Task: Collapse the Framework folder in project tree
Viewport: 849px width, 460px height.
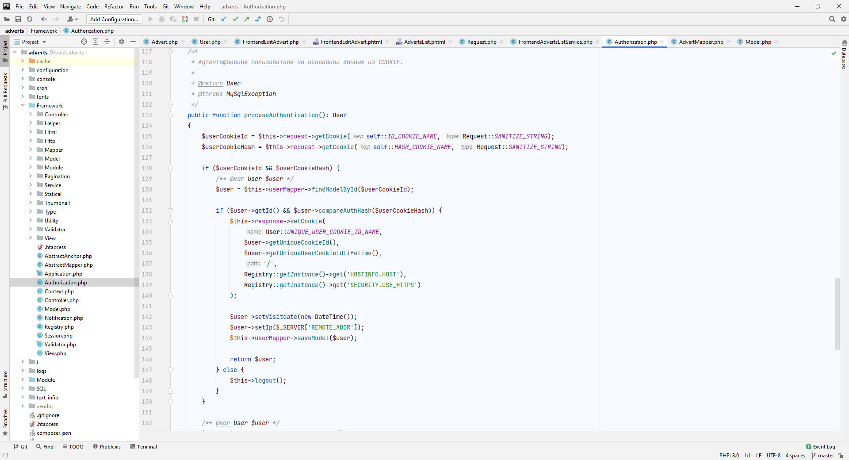Action: [23, 105]
